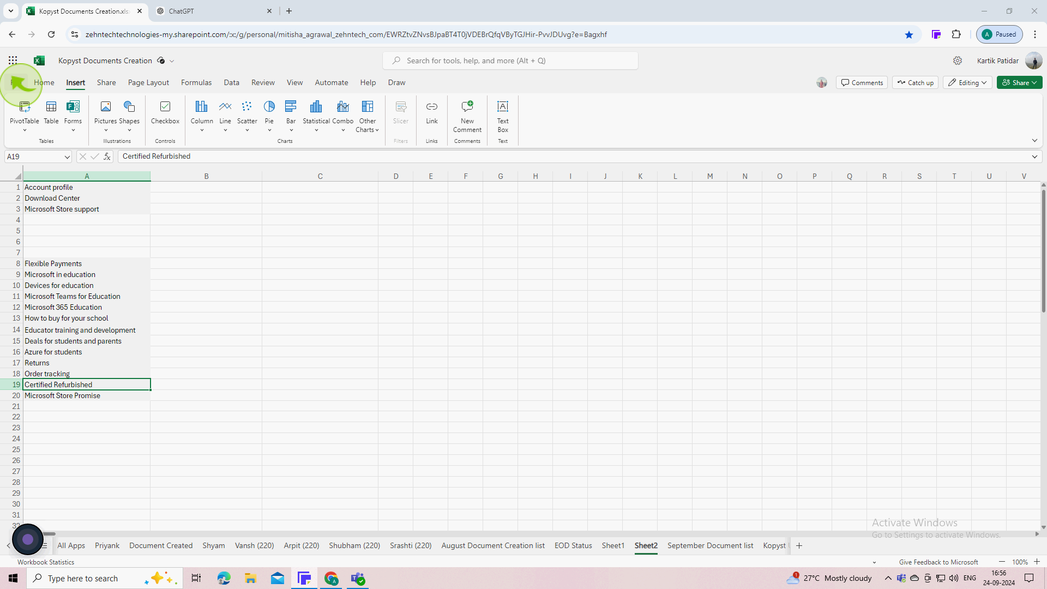
Task: Click the Search for tools box
Action: [510, 61]
